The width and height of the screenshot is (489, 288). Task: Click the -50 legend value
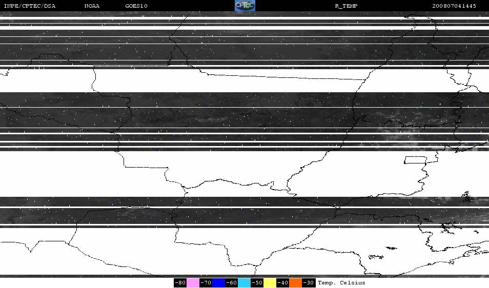pos(257,283)
